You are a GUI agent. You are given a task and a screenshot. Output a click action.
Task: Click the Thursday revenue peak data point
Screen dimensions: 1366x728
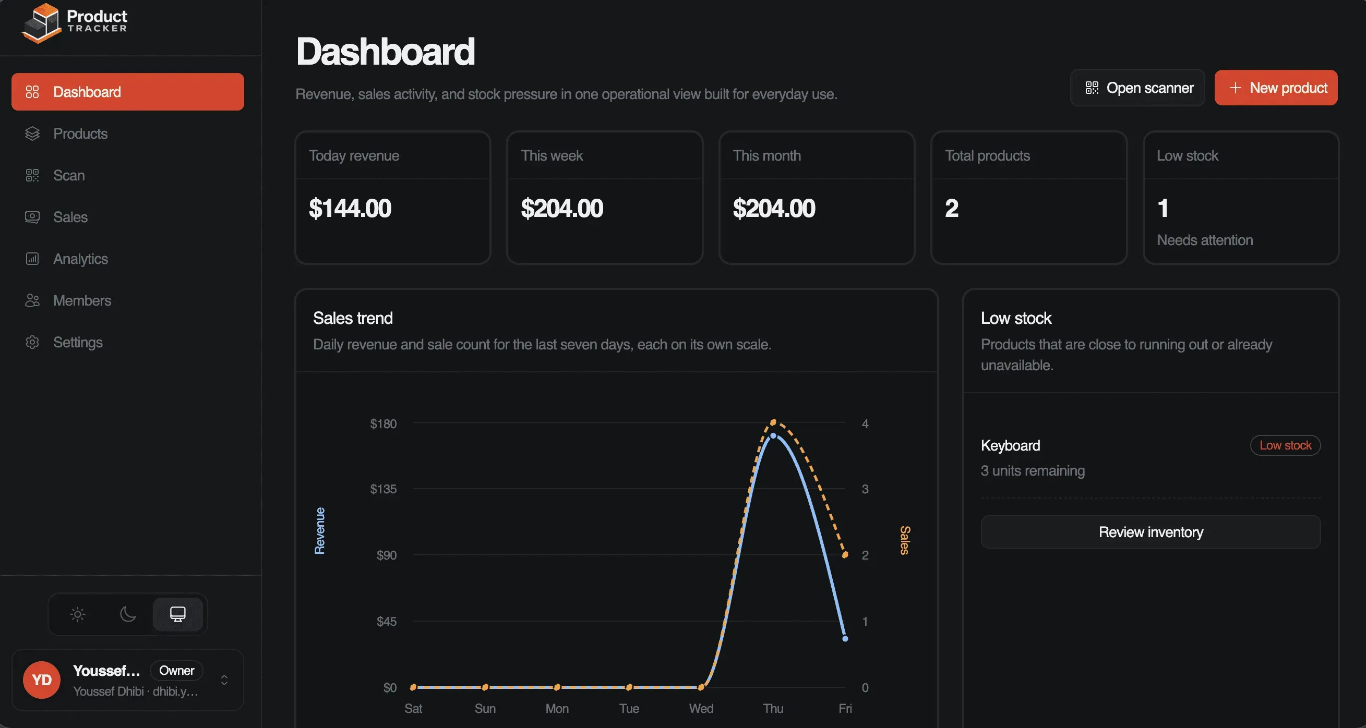pos(773,435)
